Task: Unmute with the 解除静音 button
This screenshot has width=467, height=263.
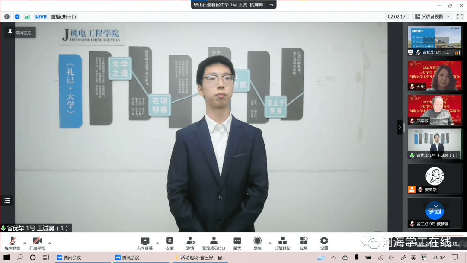Action: coord(12,243)
